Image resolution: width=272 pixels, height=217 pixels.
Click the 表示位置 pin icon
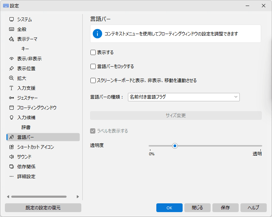coord(12,68)
